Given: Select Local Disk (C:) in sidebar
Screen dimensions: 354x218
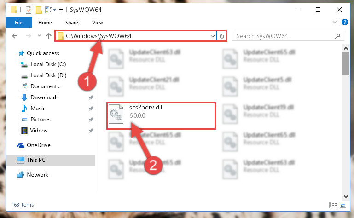Looking at the screenshot, I should pyautogui.click(x=48, y=64).
